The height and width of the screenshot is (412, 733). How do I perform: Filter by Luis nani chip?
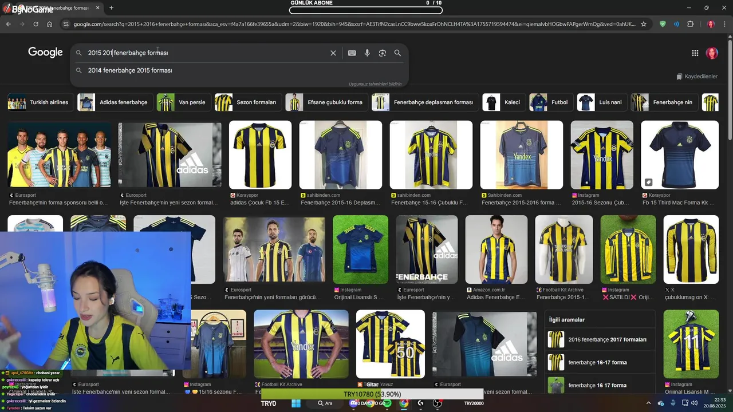[x=602, y=102]
